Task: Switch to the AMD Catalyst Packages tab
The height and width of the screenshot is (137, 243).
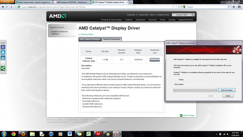Action: [x=90, y=39]
